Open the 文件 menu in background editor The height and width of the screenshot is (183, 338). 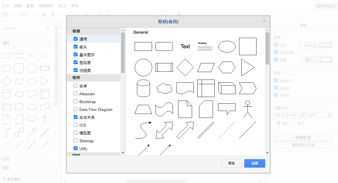point(5,6)
